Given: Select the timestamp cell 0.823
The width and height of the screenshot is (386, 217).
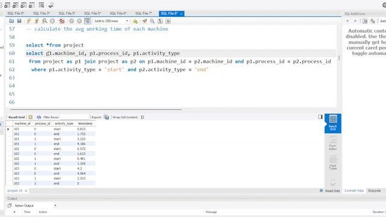Looking at the screenshot, I should click(x=85, y=129).
